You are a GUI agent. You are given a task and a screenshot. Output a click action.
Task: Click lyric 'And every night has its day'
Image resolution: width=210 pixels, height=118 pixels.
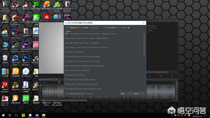coord(82,43)
